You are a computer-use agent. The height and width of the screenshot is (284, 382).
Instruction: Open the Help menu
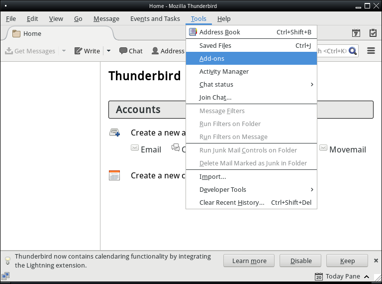pyautogui.click(x=224, y=19)
